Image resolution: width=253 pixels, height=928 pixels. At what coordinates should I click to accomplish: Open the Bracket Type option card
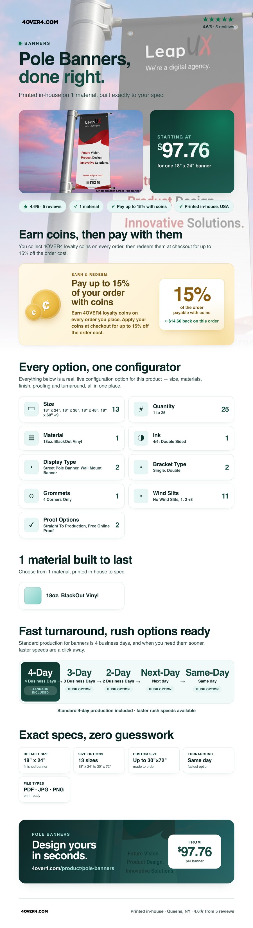pyautogui.click(x=181, y=467)
